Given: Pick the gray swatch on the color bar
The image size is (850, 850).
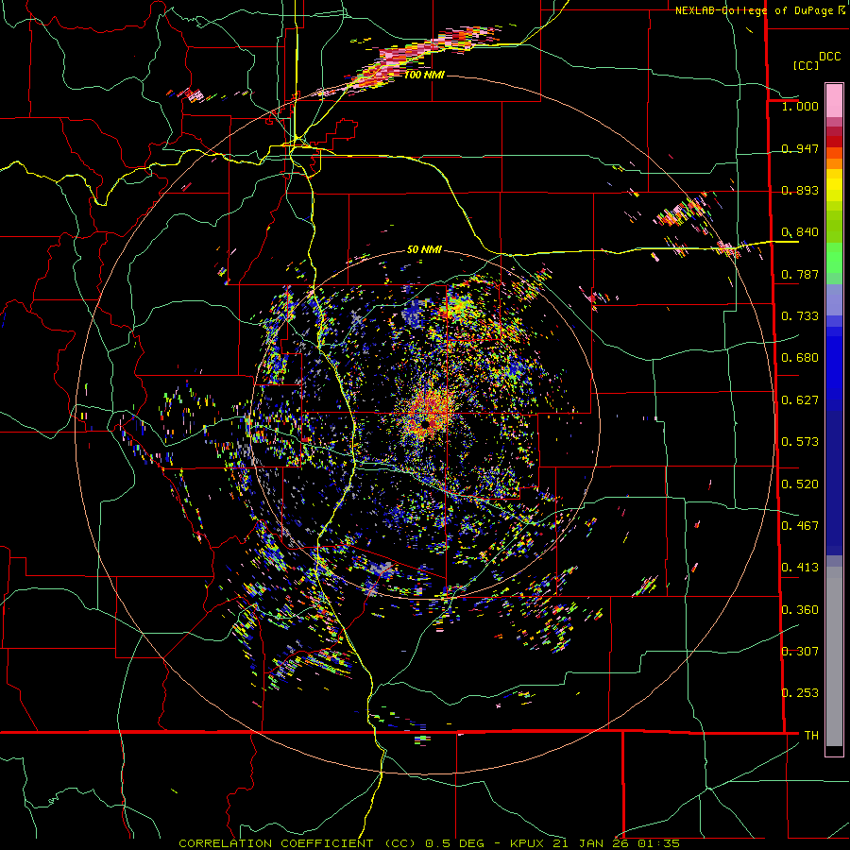Looking at the screenshot, I should click(x=834, y=656).
